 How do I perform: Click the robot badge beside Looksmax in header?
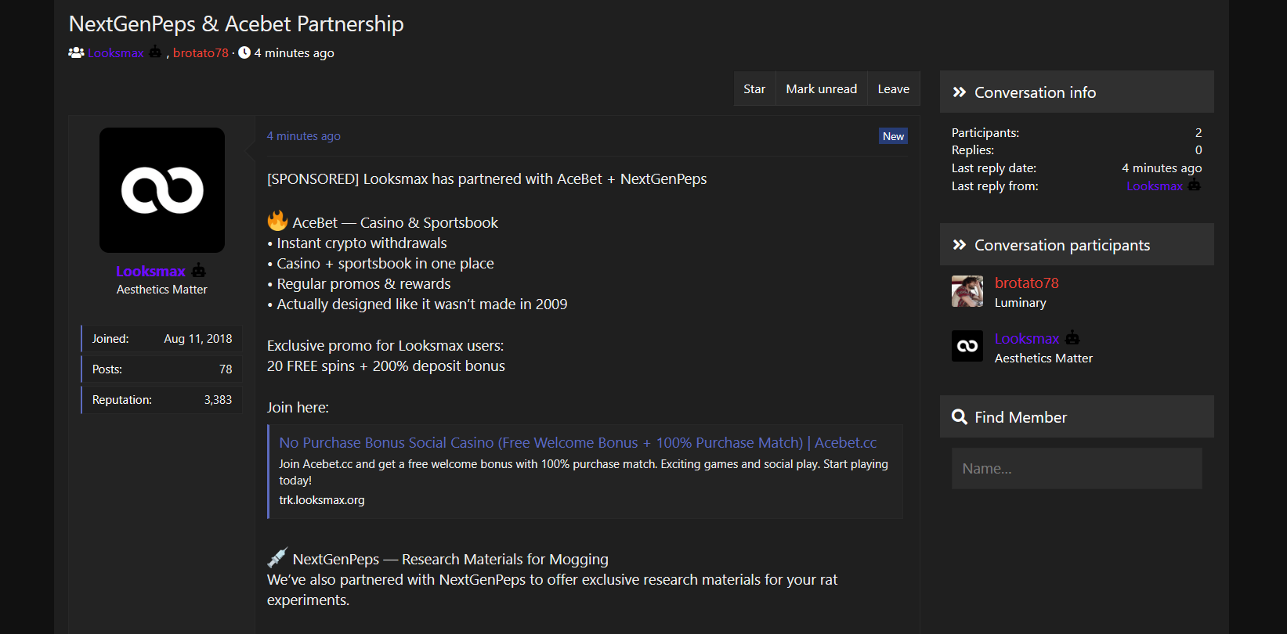155,52
